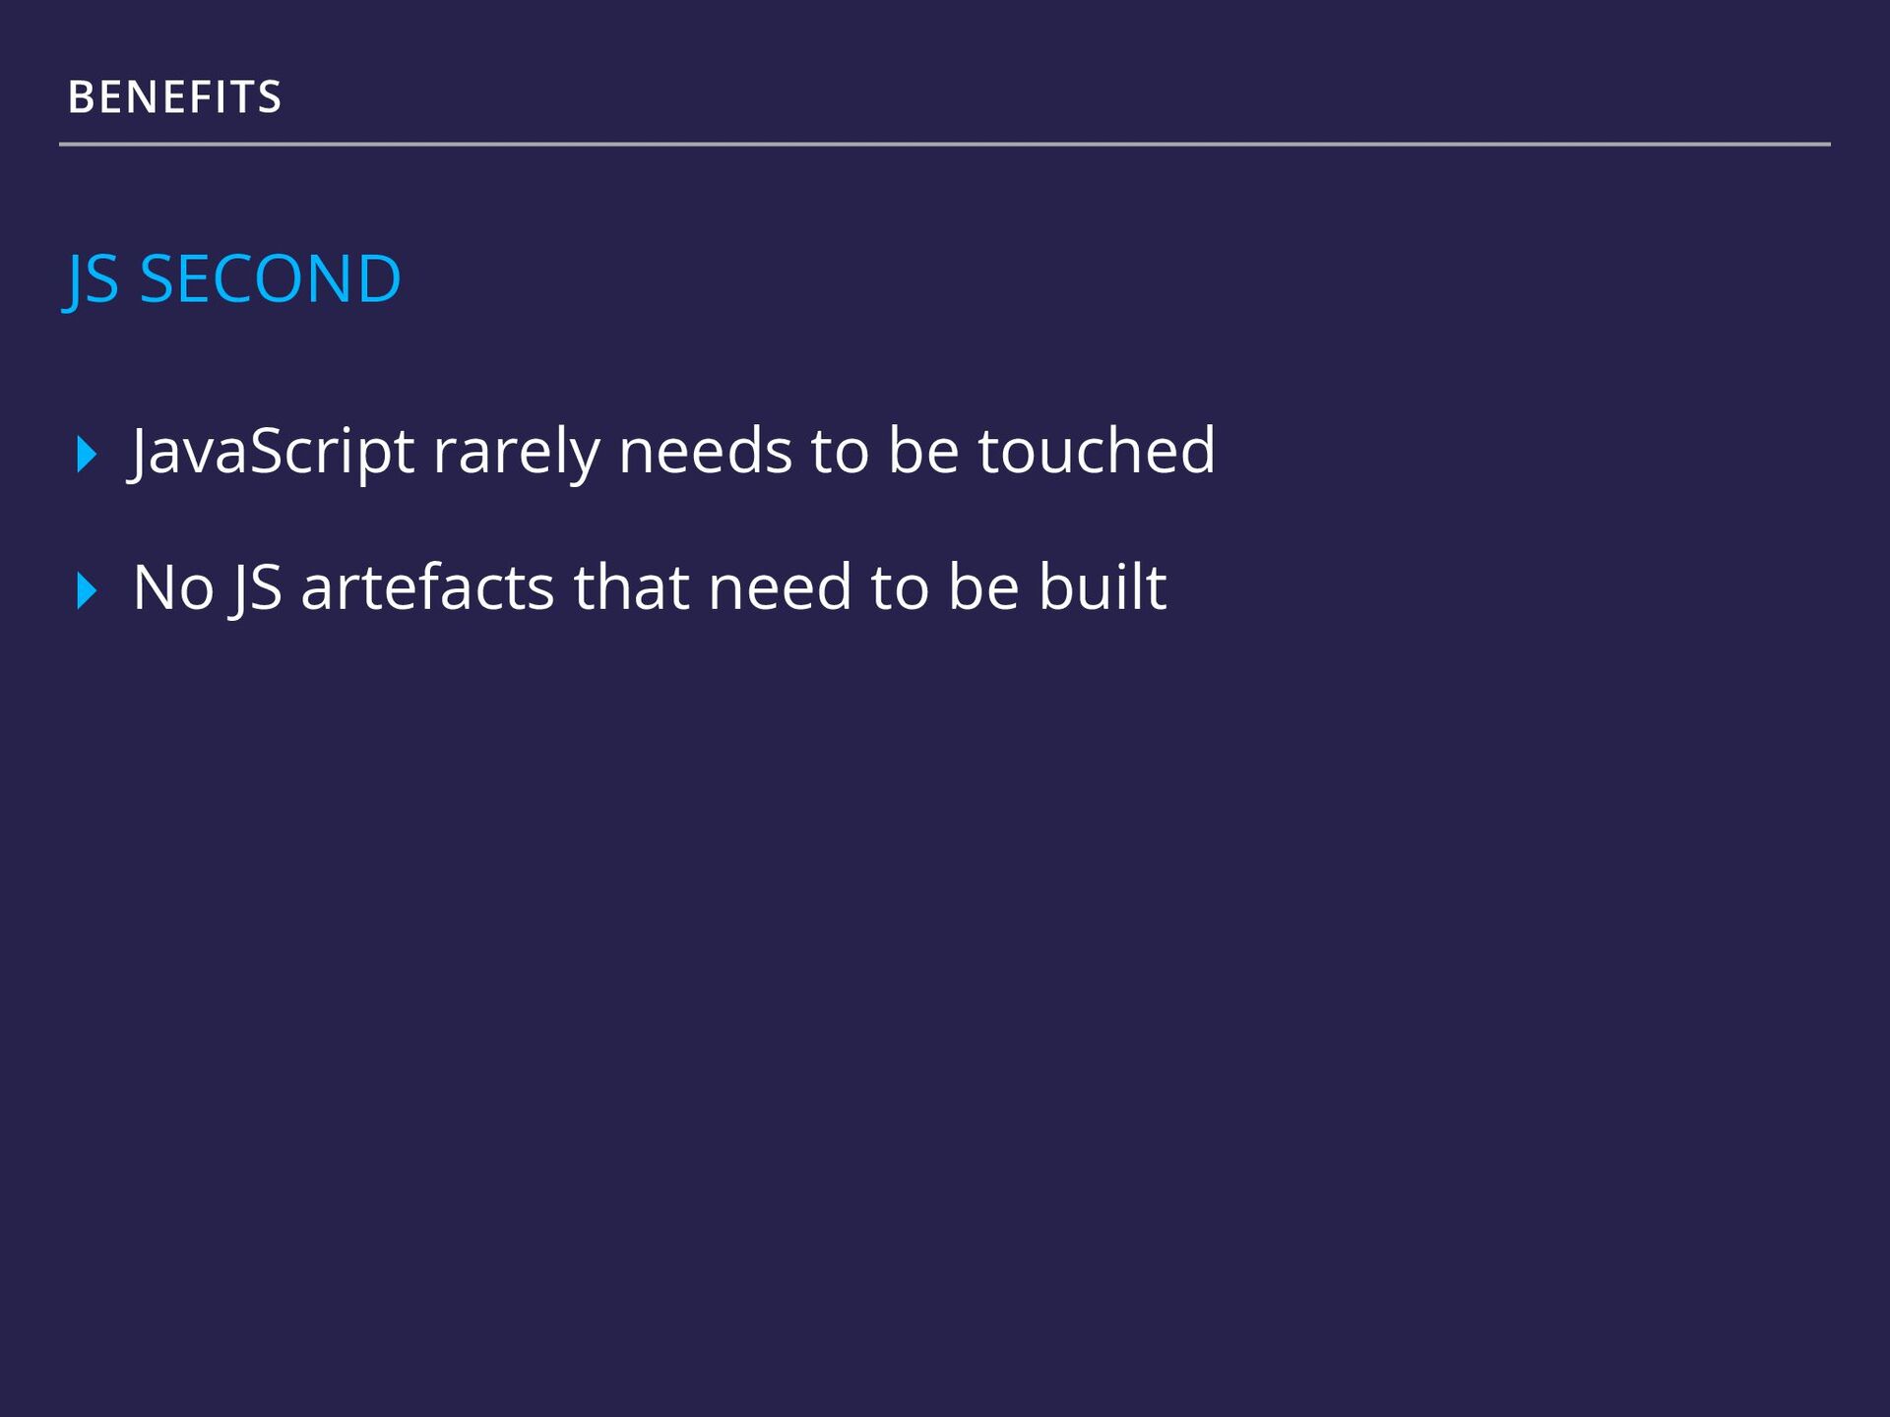Click the word "No" starting the second bullet

click(x=173, y=588)
